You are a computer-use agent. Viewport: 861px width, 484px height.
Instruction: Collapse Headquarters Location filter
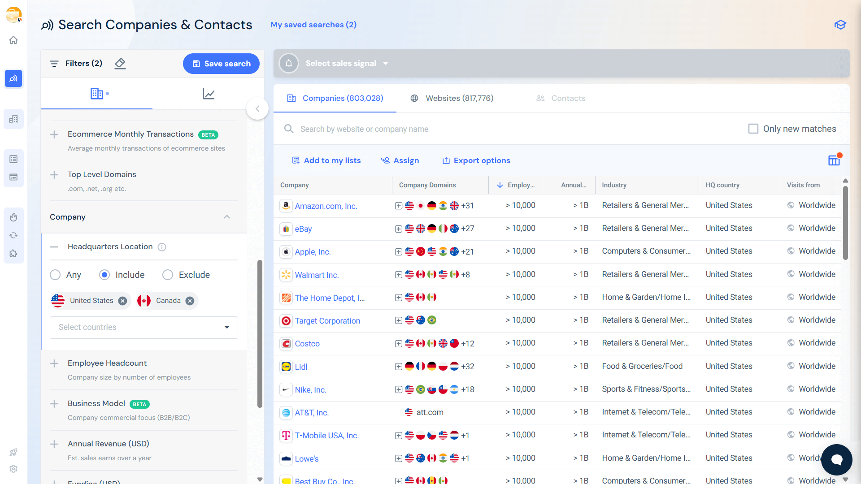(x=54, y=247)
